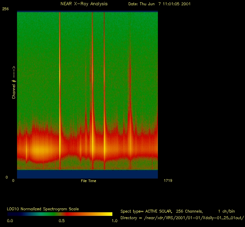Click the 1 ch/bin text
The width and height of the screenshot is (245, 227).
point(227,211)
